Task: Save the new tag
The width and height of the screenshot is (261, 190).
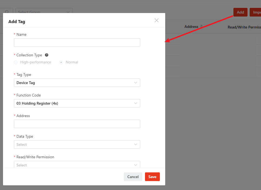Action: tap(152, 177)
